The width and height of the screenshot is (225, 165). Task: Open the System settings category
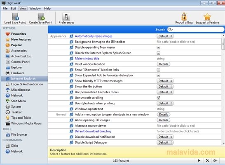16,106
